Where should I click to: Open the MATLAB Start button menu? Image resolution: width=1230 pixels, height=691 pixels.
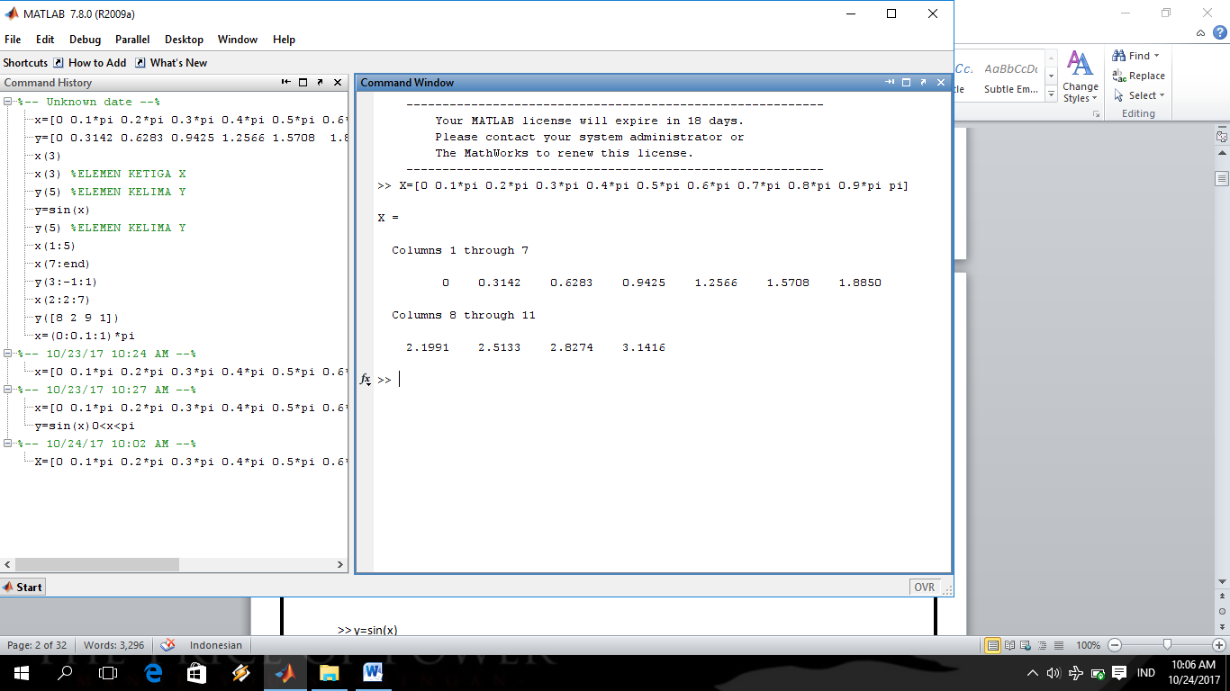tap(23, 587)
